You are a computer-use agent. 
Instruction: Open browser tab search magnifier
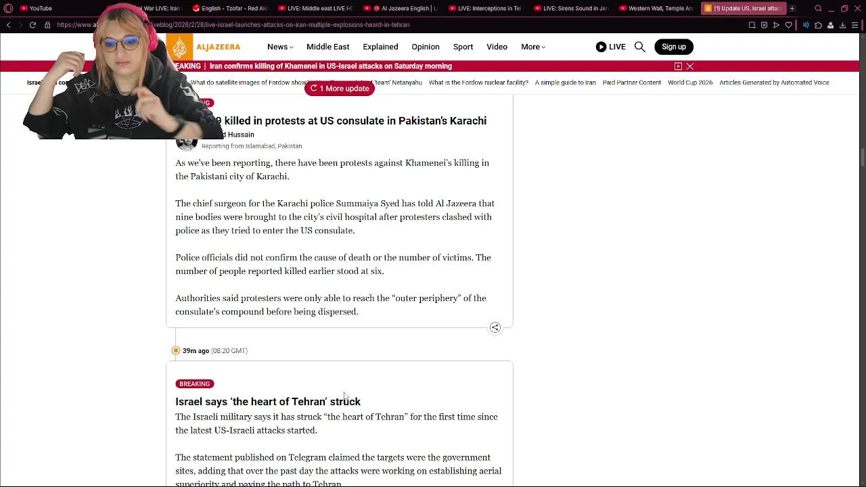[x=818, y=8]
